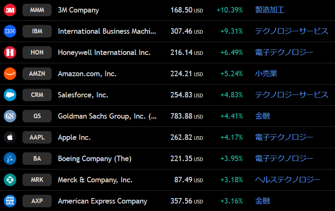
Task: Open the 小売業 sector link
Action: tap(266, 74)
